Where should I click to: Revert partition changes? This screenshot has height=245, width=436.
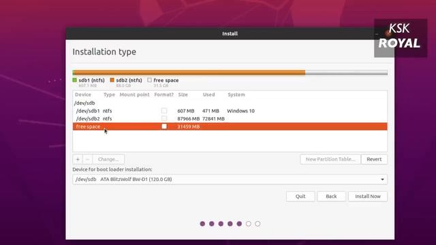click(374, 159)
